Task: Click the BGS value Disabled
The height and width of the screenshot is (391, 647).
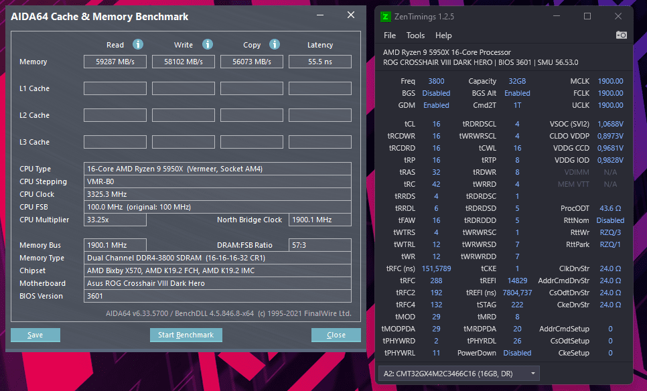Action: 436,93
